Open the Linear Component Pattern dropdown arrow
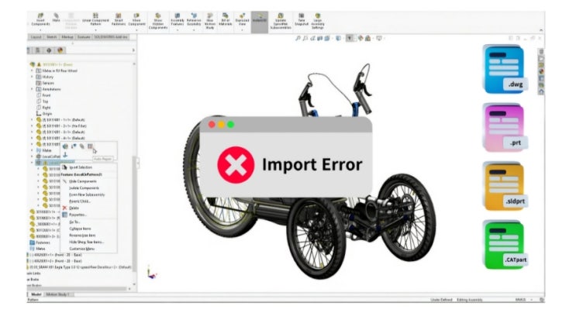 coord(95,30)
